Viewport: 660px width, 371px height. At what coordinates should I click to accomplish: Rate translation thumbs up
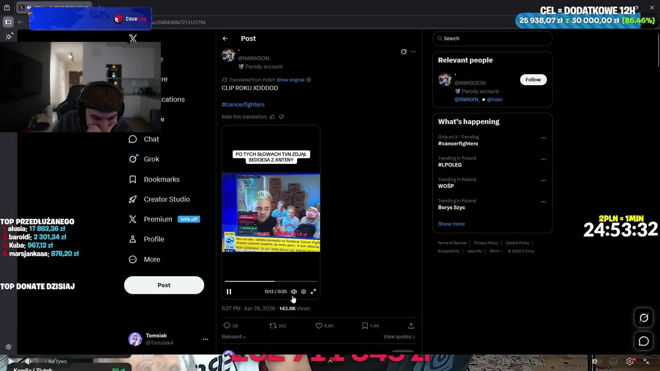pyautogui.click(x=272, y=117)
